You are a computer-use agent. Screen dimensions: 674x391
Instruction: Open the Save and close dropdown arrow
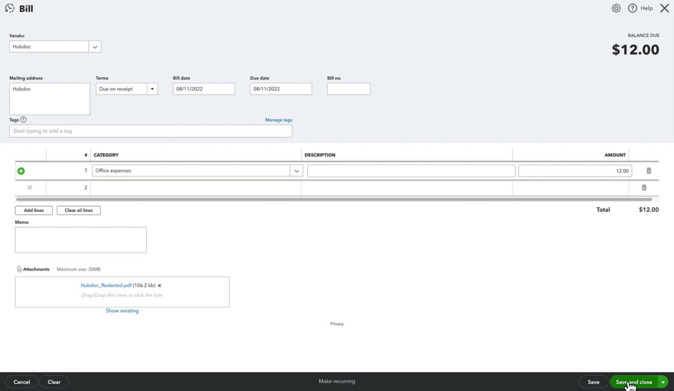(663, 382)
